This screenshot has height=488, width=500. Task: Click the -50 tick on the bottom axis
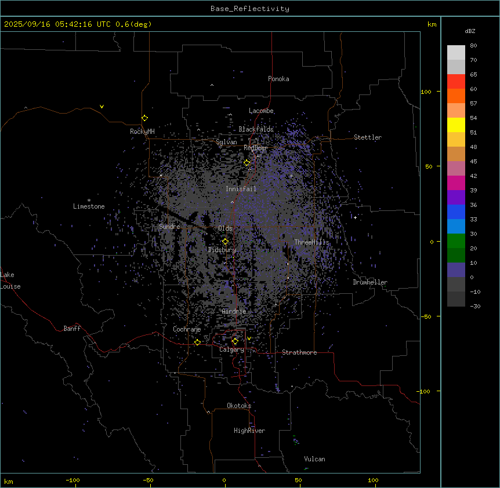click(x=148, y=480)
